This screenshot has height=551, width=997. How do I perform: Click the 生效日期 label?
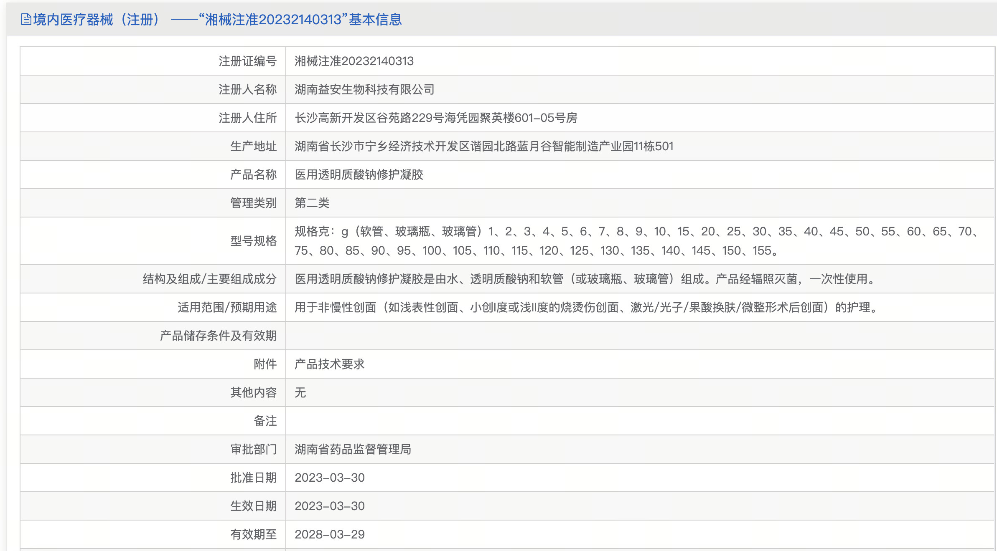(254, 506)
